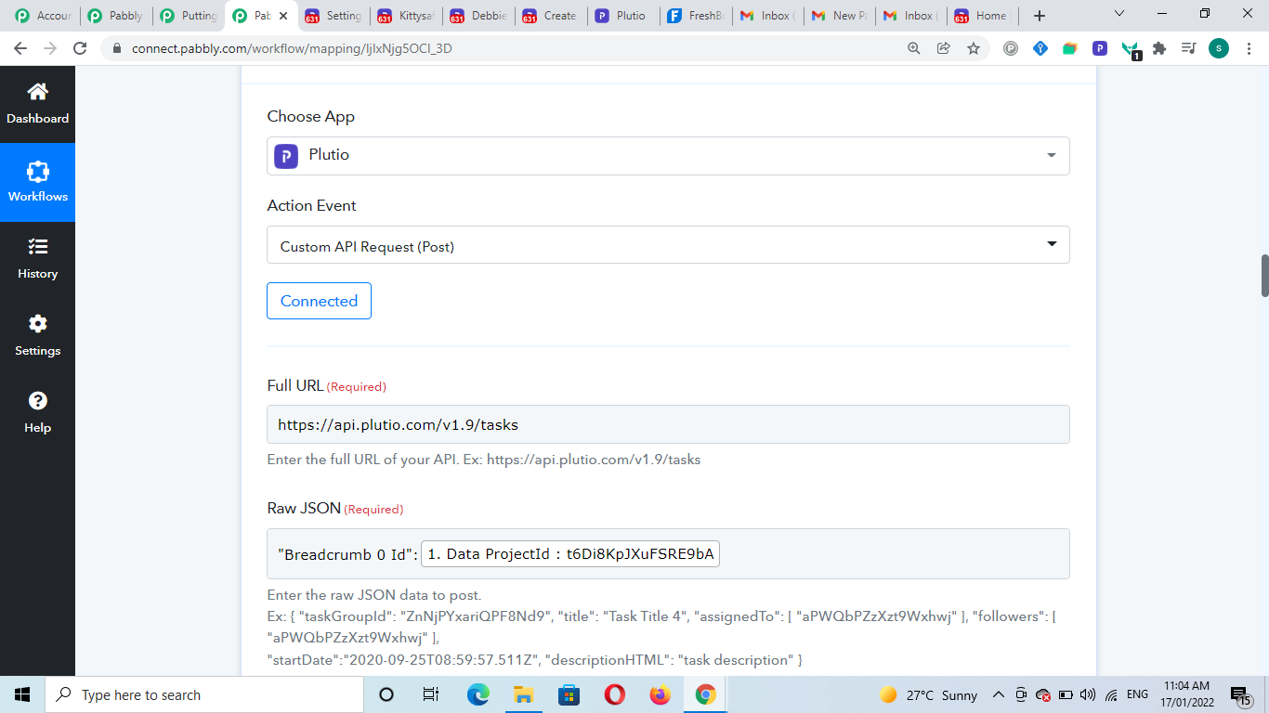Viewport: 1269px width, 713px height.
Task: Launch Opera from the taskbar
Action: click(x=614, y=694)
